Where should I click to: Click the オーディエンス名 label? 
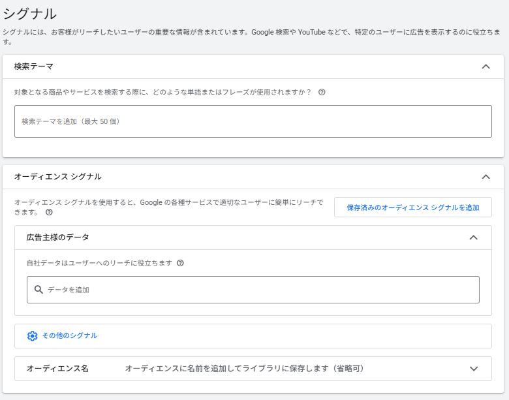pyautogui.click(x=57, y=369)
